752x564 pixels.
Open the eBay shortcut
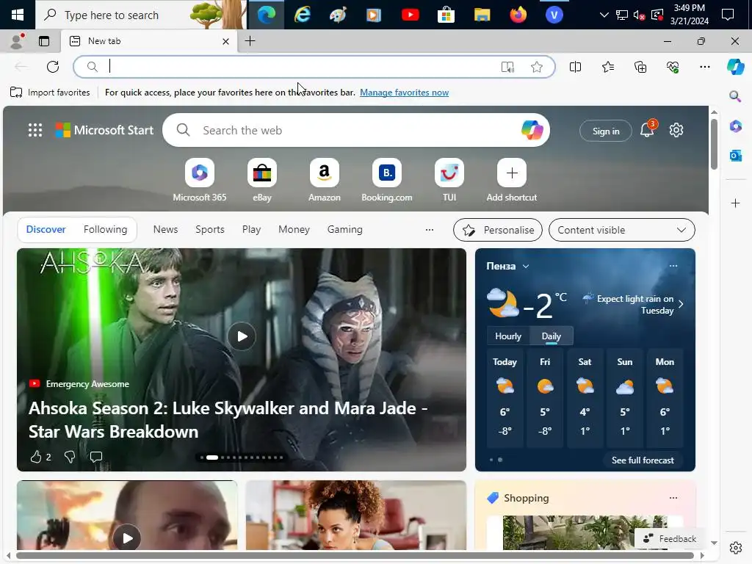262,180
